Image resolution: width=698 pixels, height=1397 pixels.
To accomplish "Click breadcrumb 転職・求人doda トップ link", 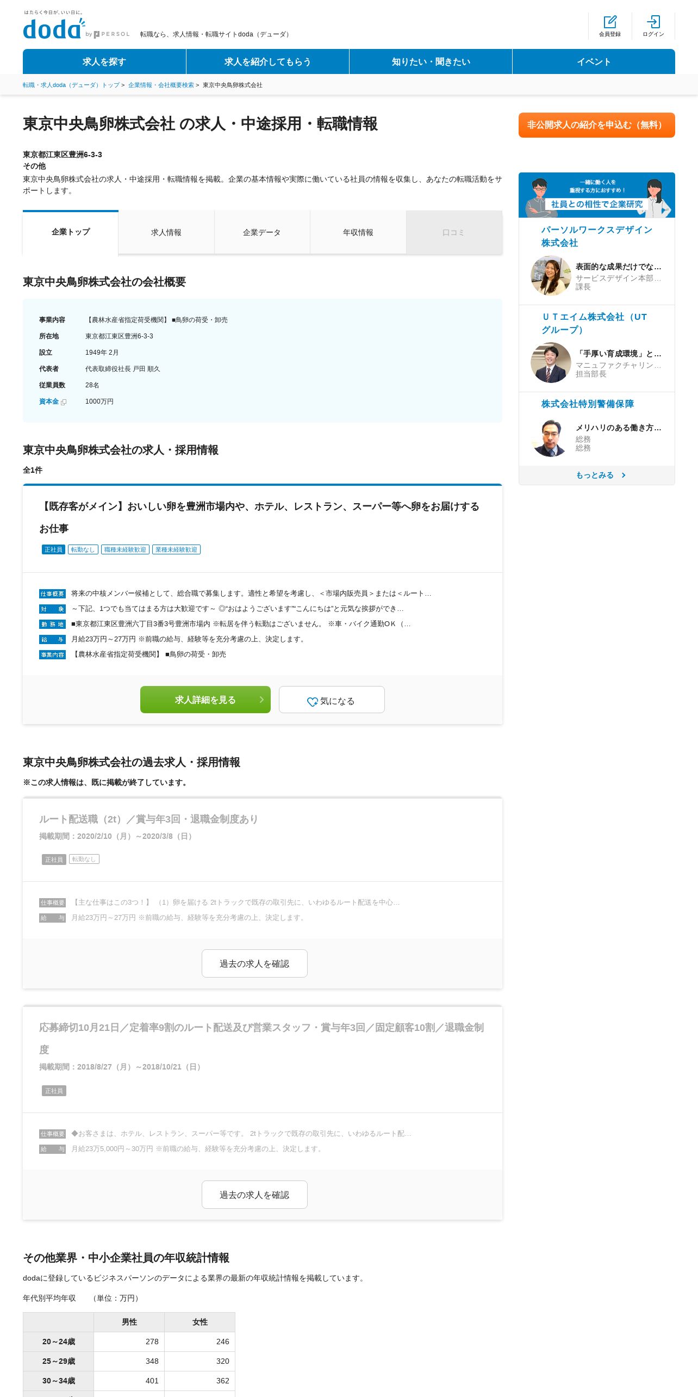I will [x=71, y=85].
